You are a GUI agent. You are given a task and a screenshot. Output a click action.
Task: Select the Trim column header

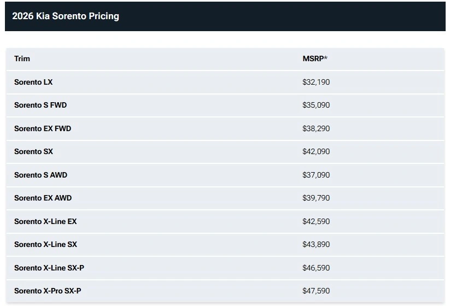tap(22, 58)
